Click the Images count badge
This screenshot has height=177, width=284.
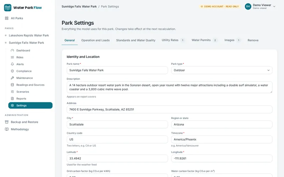tap(239, 40)
